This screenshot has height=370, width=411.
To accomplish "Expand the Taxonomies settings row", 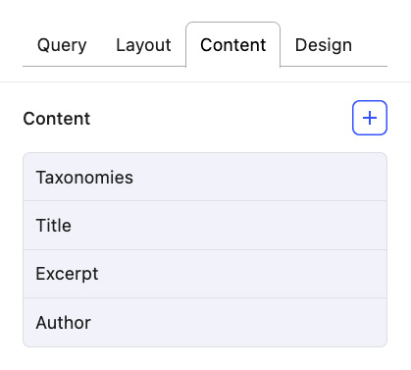I will pyautogui.click(x=205, y=177).
